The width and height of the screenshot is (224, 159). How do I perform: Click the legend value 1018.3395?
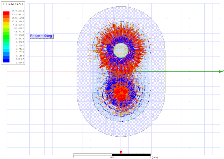[x=18, y=22]
